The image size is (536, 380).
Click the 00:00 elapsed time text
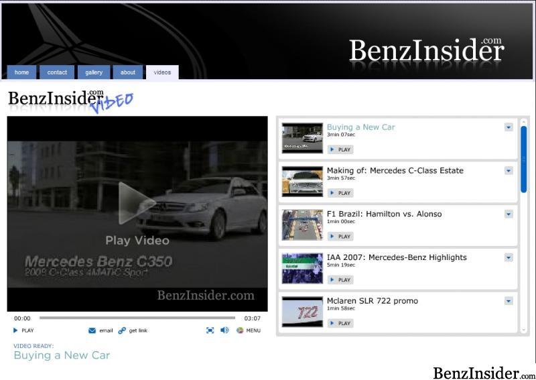click(22, 318)
